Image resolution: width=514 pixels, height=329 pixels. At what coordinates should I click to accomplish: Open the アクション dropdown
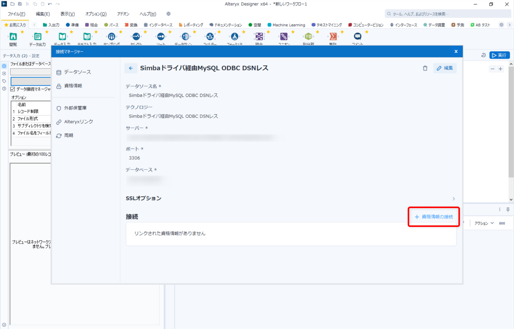[x=484, y=223]
